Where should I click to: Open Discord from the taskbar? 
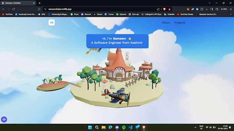tap(117, 127)
